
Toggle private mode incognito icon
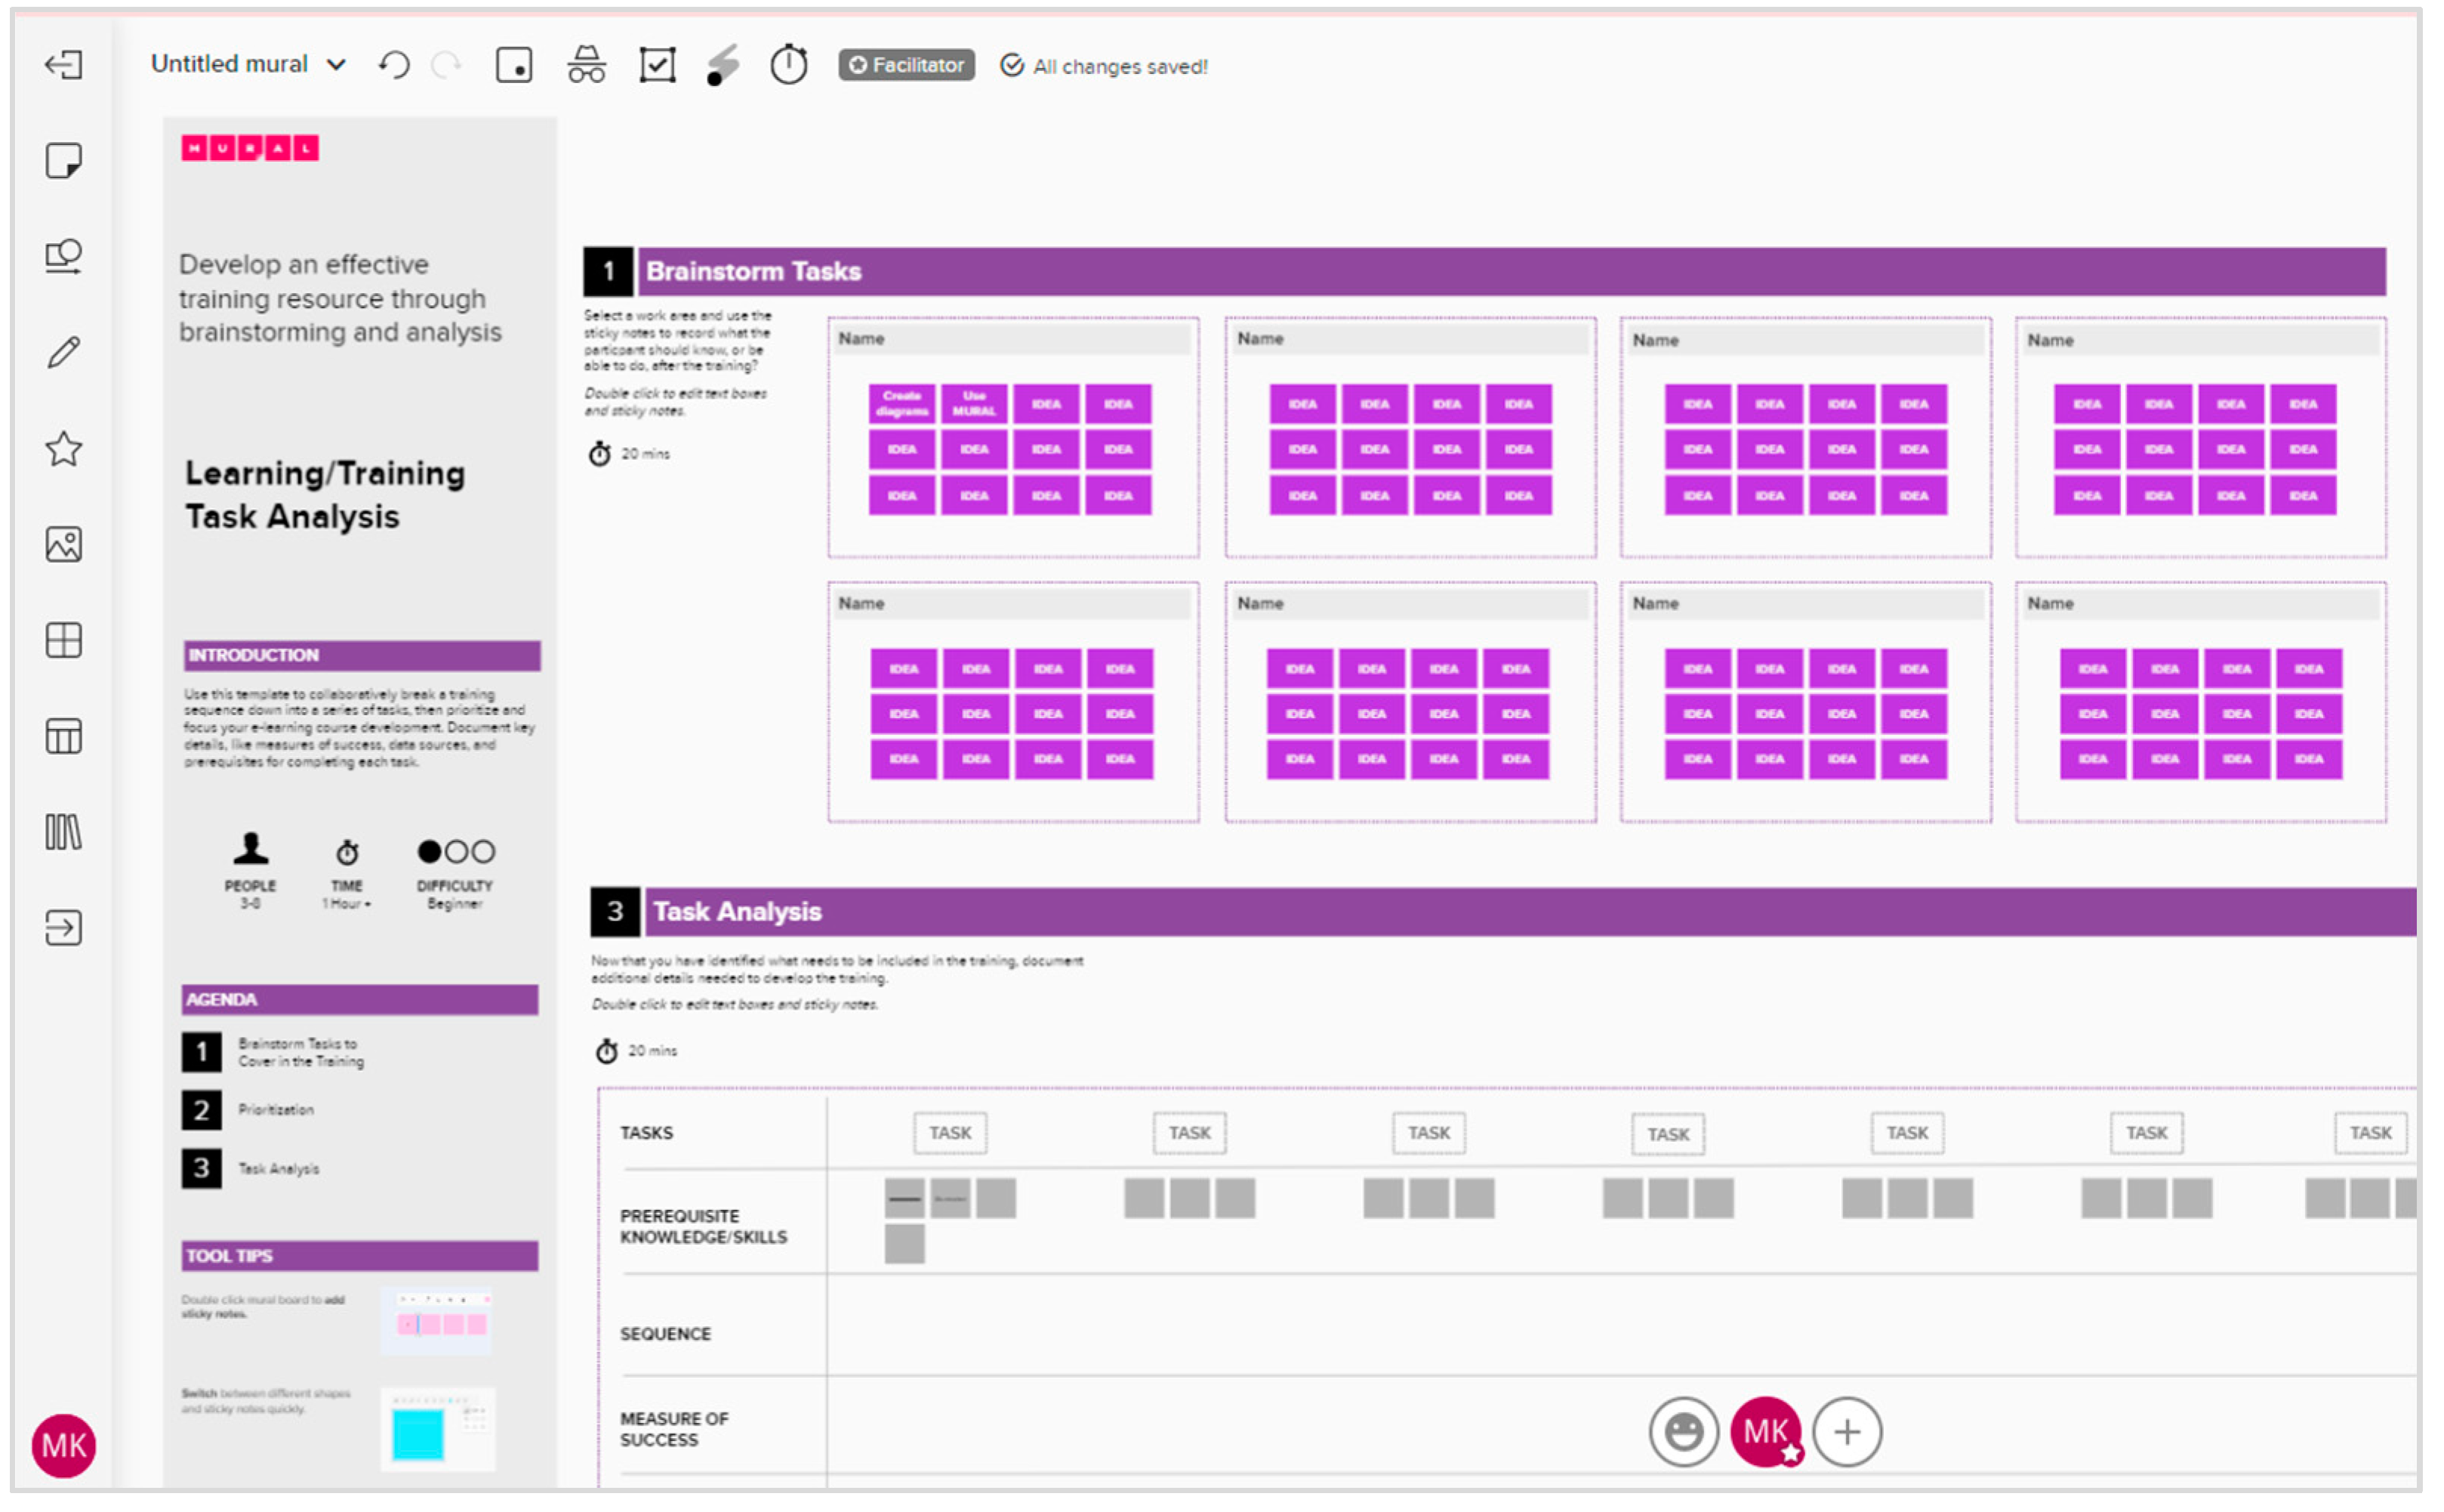pyautogui.click(x=586, y=65)
